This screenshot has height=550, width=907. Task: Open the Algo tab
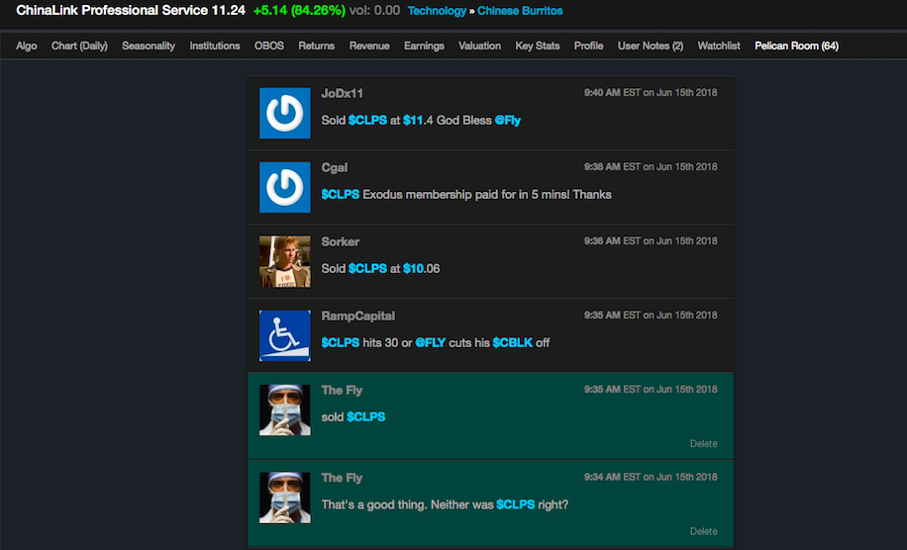pyautogui.click(x=27, y=46)
